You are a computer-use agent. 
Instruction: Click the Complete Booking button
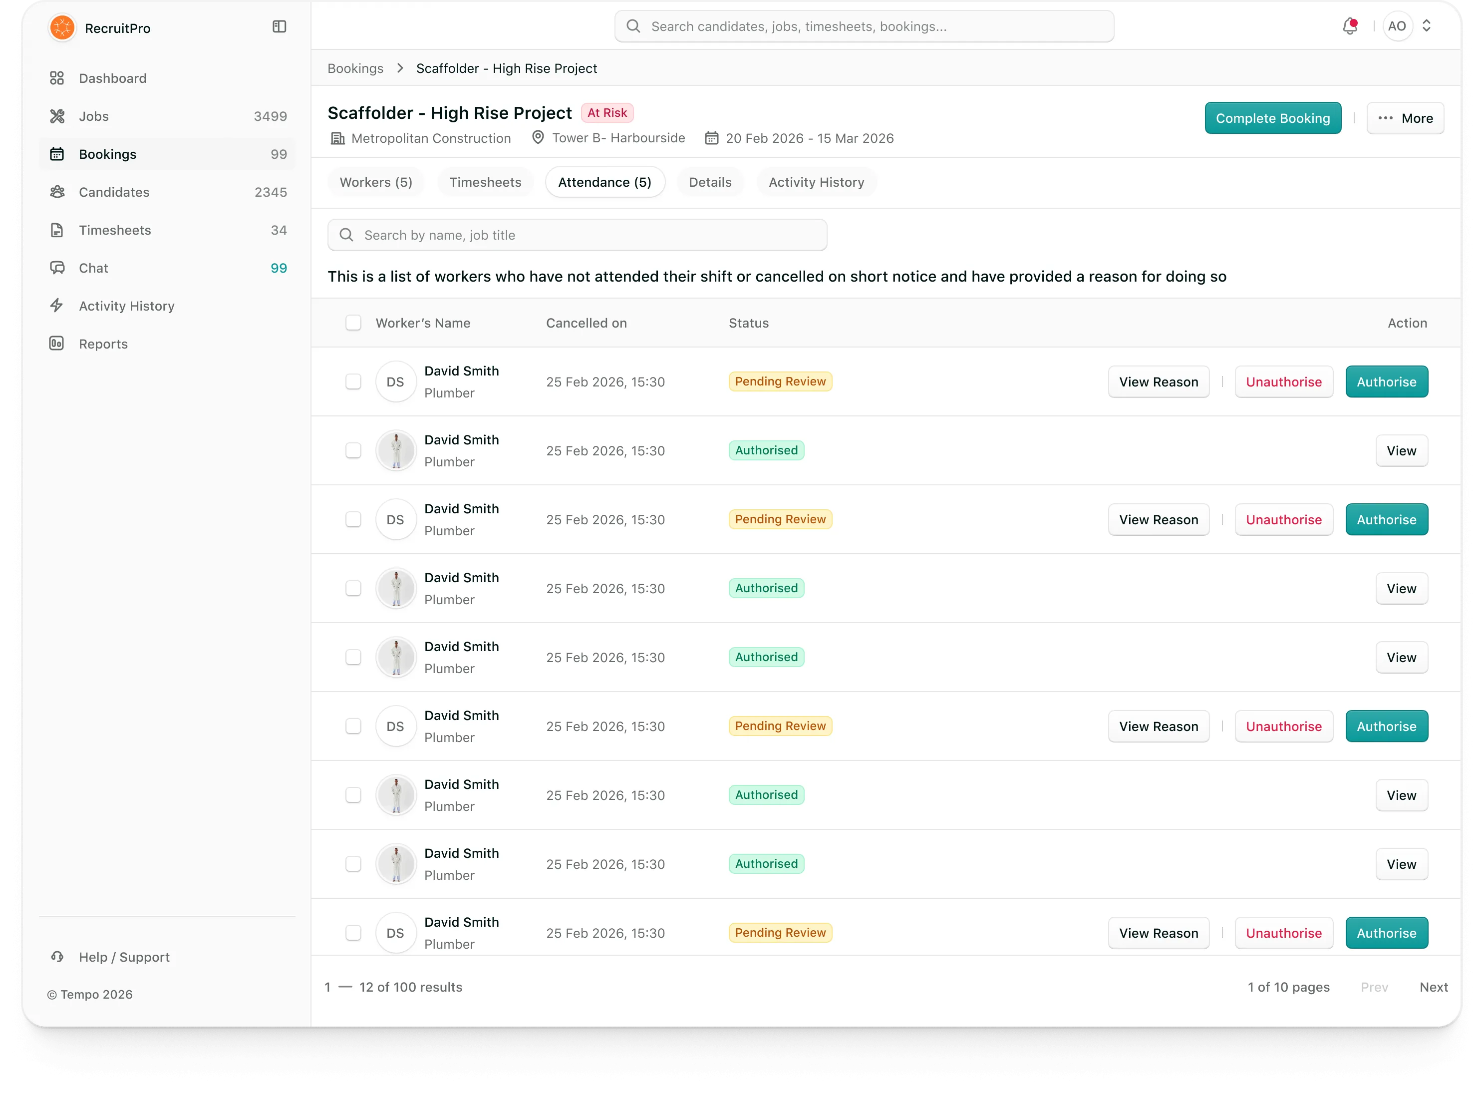[x=1272, y=118]
